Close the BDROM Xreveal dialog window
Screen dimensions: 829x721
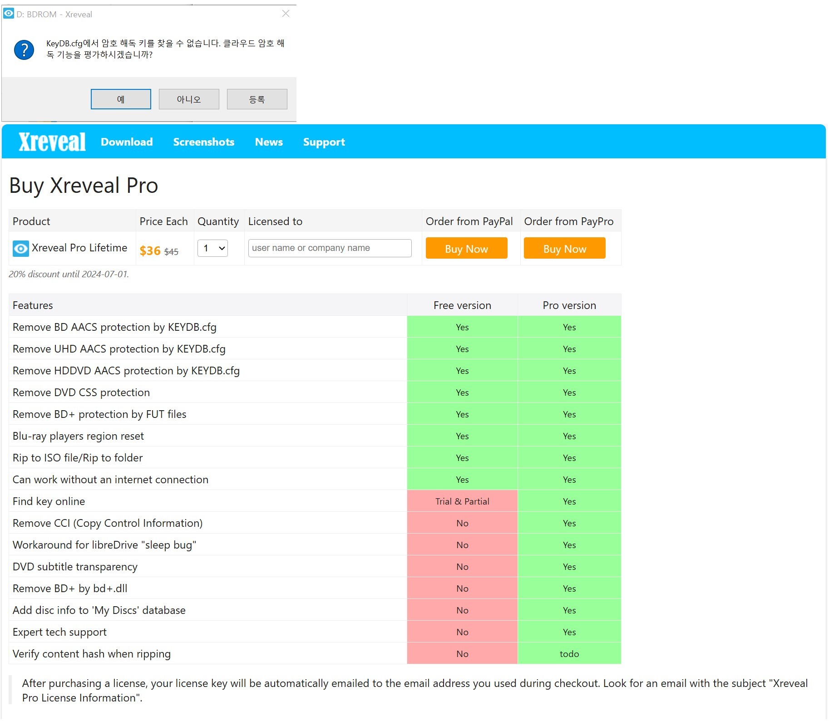coord(286,14)
